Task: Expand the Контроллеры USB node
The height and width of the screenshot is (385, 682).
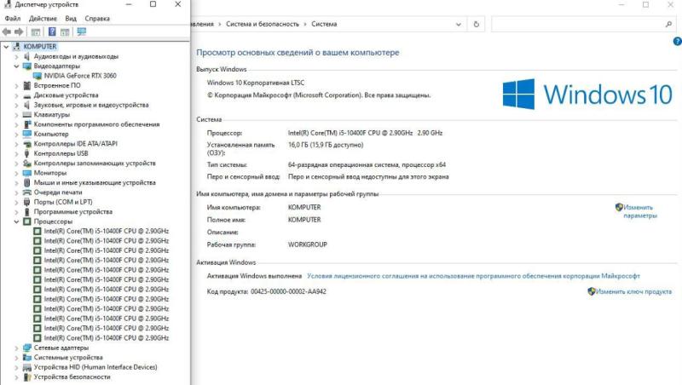Action: tap(16, 153)
